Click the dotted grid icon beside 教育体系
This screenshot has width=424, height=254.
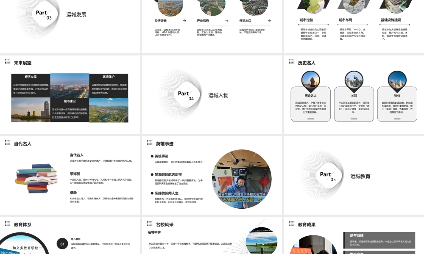coord(8,224)
